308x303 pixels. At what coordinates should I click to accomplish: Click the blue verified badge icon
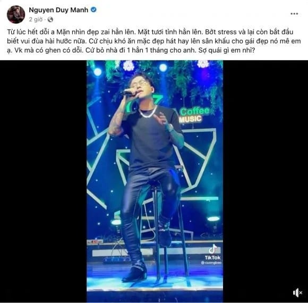[93, 10]
